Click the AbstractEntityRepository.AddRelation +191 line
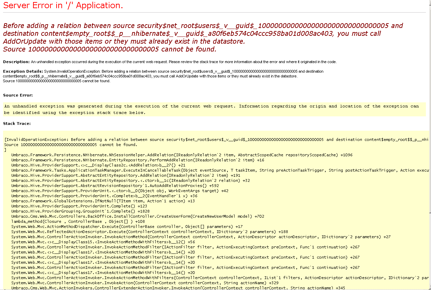The width and height of the screenshot is (431, 290). point(125,175)
